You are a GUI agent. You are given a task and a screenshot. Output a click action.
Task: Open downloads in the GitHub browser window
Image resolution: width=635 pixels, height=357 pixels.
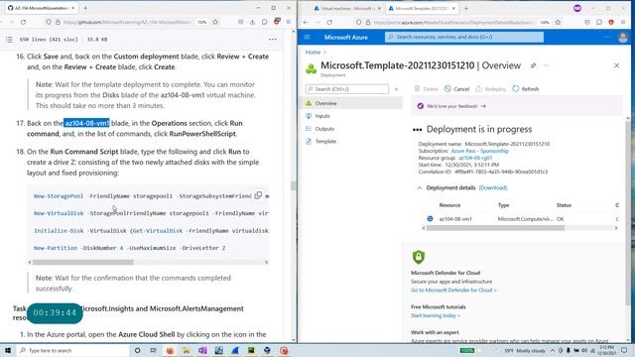pos(252,22)
